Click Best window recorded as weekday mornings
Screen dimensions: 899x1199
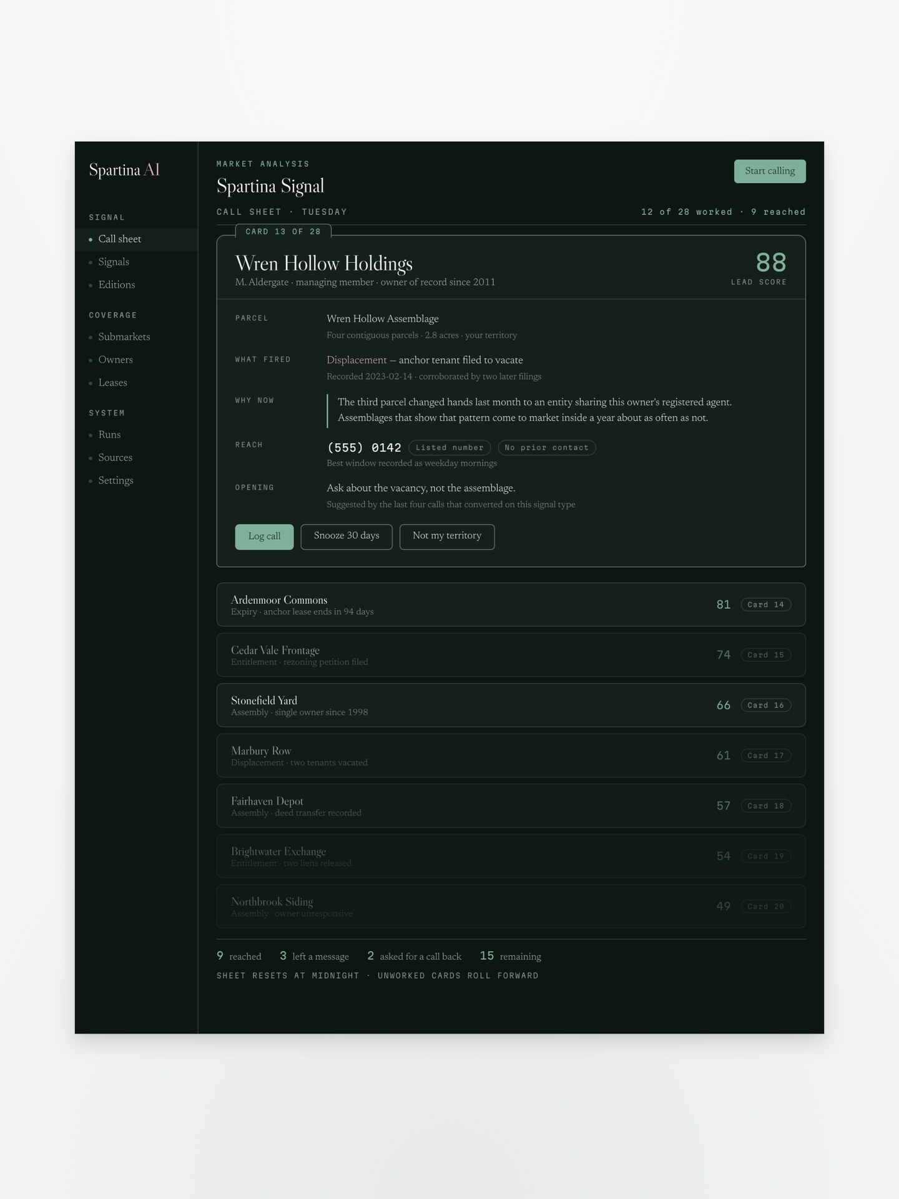[412, 463]
